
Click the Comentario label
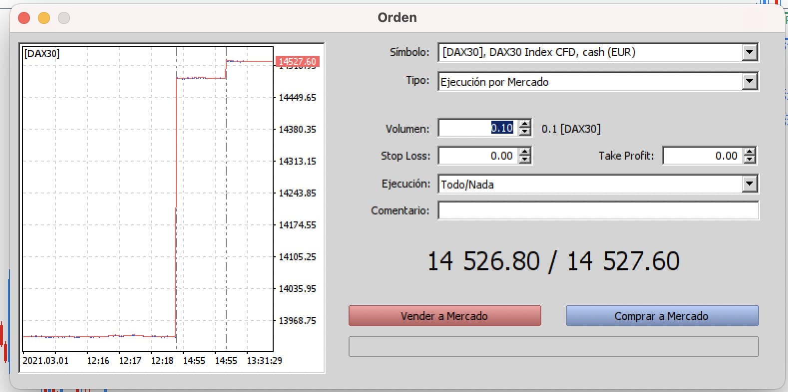[400, 210]
